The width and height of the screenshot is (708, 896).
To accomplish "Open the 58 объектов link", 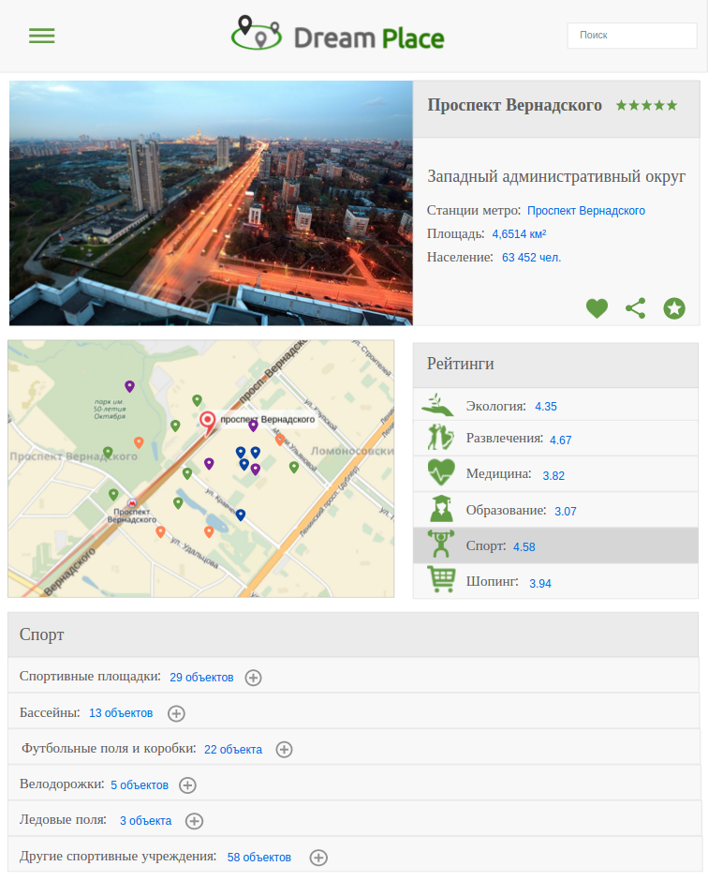I will 259,858.
